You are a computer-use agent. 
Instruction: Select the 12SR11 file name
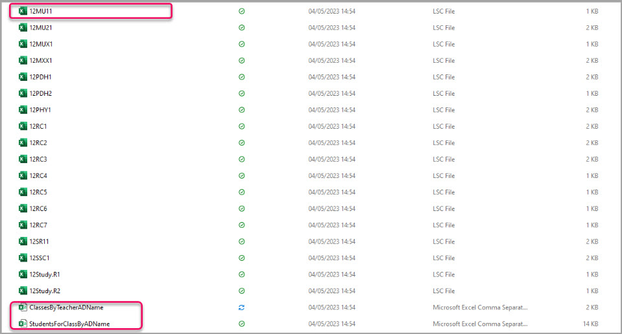(39, 241)
